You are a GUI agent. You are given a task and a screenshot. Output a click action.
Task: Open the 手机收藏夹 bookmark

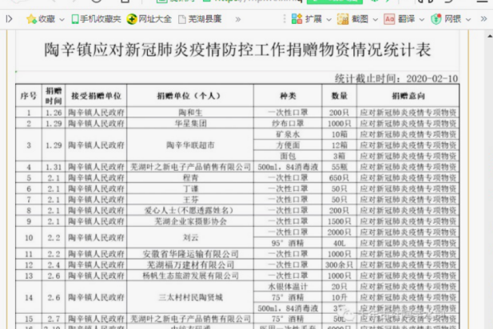[x=96, y=19]
